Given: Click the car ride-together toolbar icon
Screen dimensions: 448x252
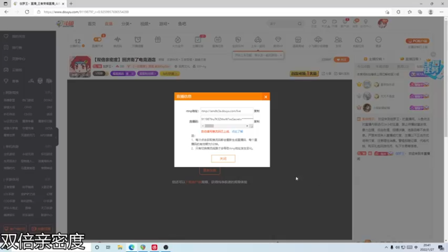Looking at the screenshot, I should coord(258,39).
